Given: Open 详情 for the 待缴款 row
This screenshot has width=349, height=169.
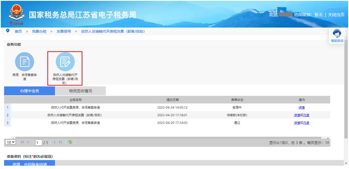Looking at the screenshot, I should click(x=297, y=115).
